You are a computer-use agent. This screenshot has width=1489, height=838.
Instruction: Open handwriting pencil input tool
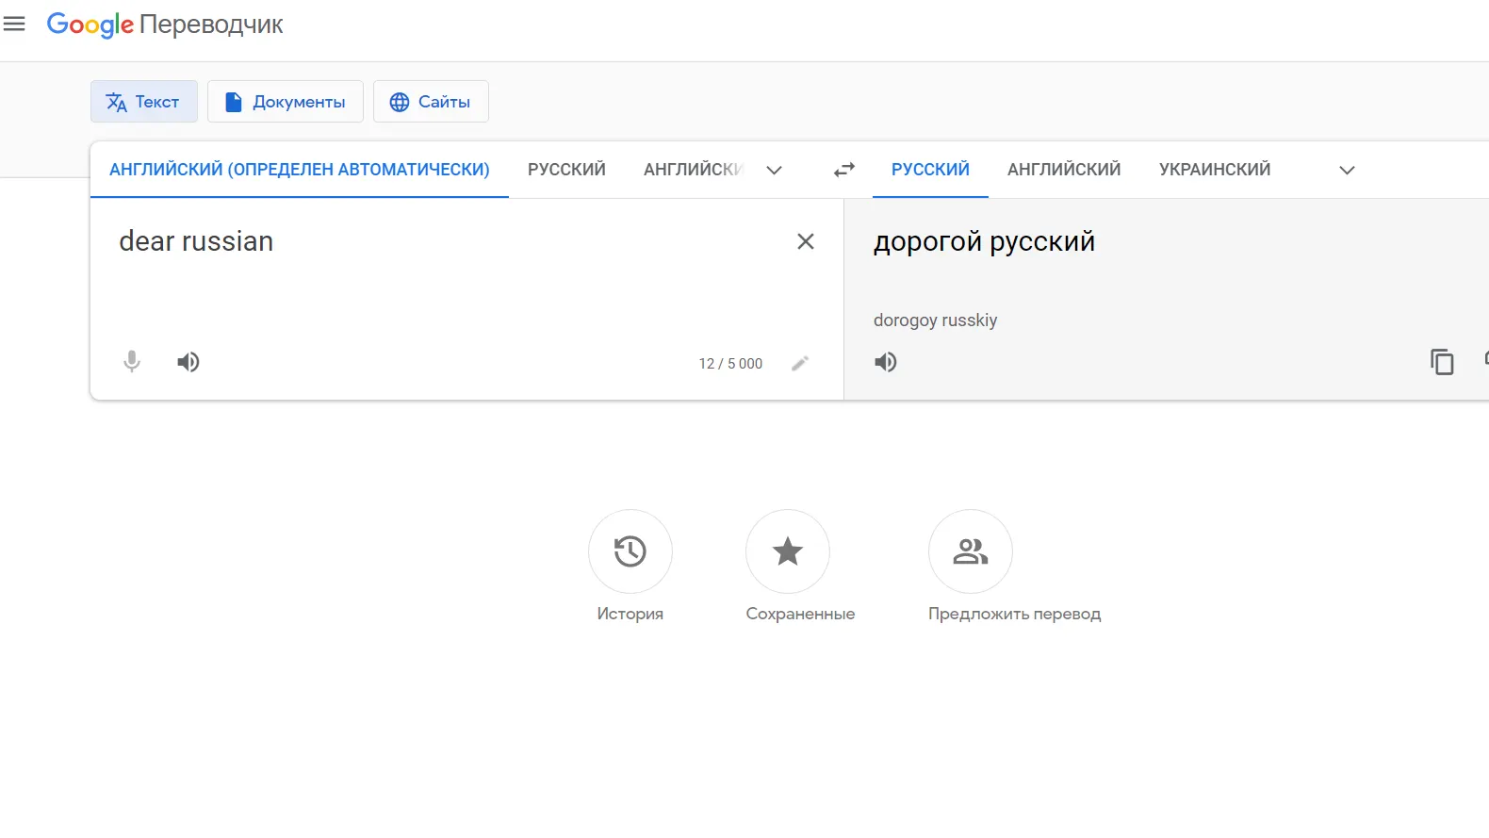click(x=800, y=363)
